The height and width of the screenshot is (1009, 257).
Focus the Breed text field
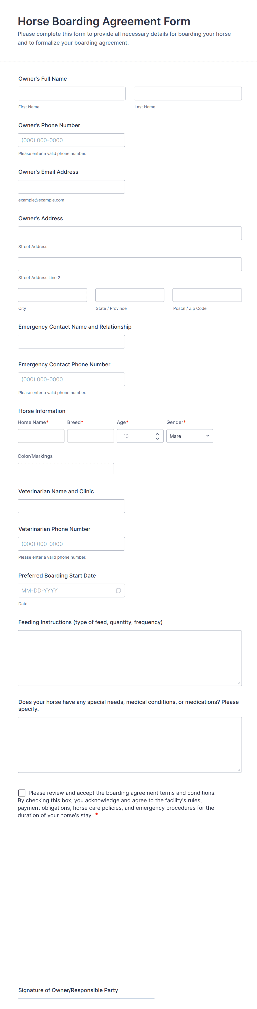pos(90,436)
